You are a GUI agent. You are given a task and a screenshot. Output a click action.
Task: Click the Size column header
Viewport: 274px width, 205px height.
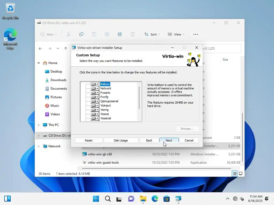(x=225, y=60)
